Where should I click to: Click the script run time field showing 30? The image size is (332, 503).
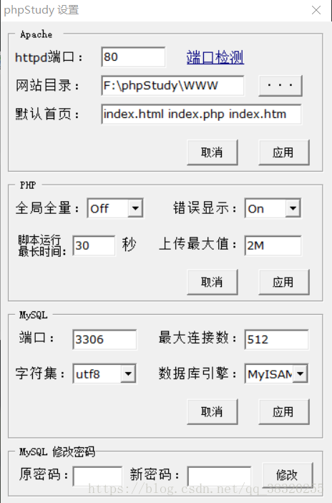tap(94, 245)
